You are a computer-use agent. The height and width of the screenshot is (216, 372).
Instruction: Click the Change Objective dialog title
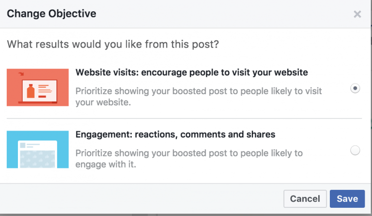tap(51, 14)
